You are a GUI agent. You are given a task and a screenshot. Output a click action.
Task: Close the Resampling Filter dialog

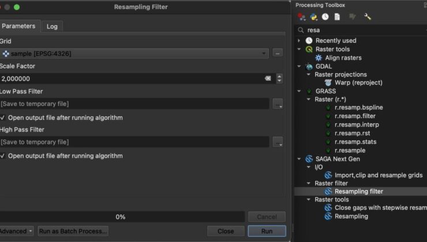pos(226,231)
